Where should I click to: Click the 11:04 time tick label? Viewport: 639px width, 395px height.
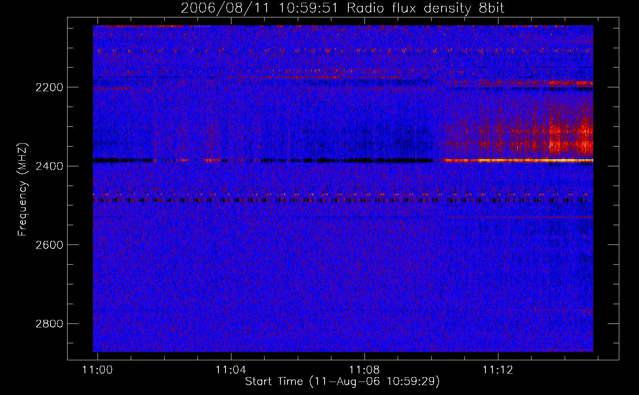click(x=231, y=370)
